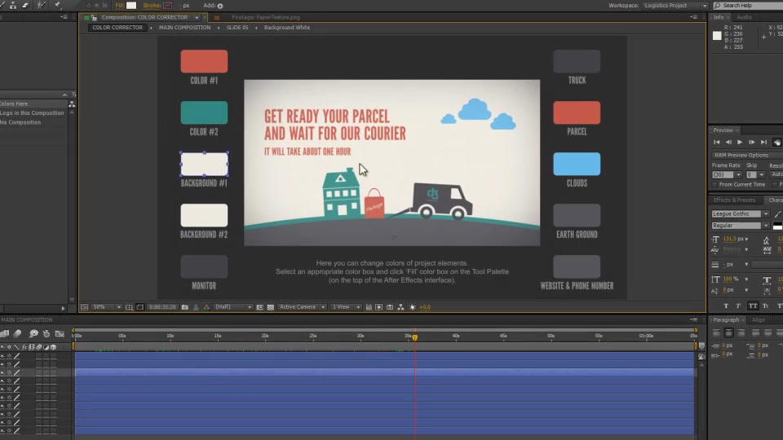Jump to first frame in Preview
Screen dimensions: 783x440
pyautogui.click(x=717, y=142)
